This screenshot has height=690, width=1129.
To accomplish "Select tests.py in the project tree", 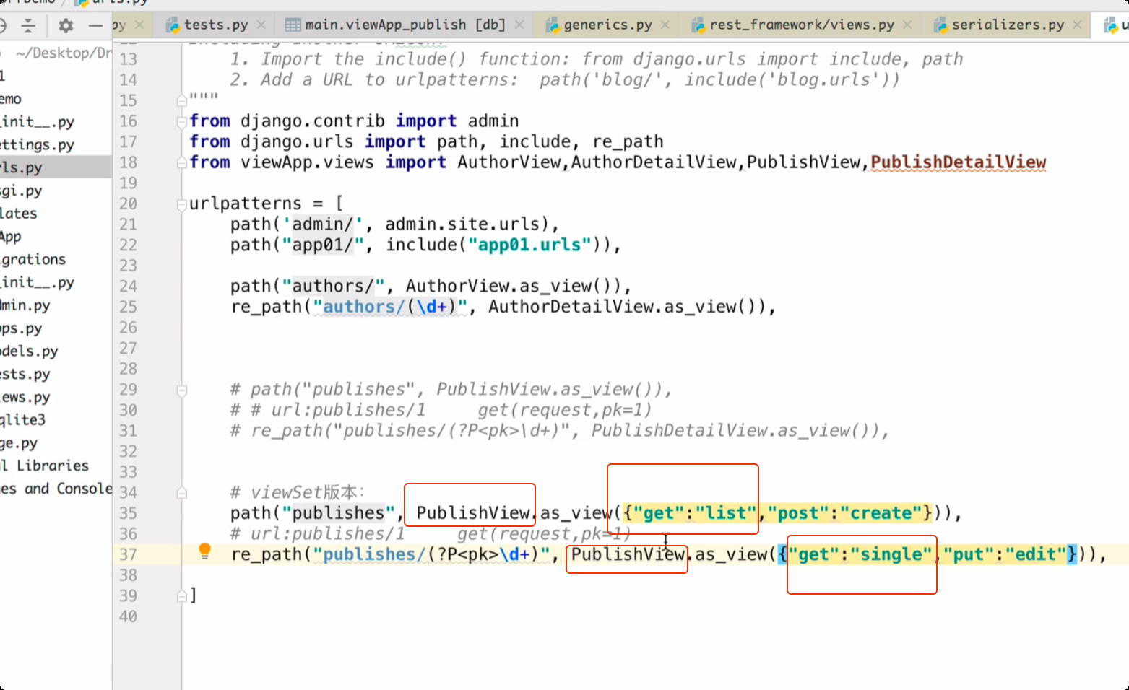I will [x=25, y=374].
